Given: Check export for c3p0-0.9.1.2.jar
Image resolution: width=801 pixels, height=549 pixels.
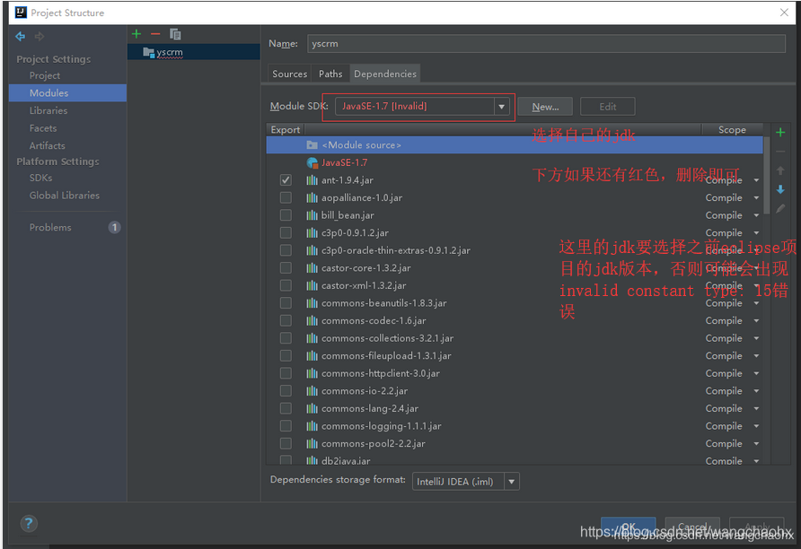Looking at the screenshot, I should (286, 232).
